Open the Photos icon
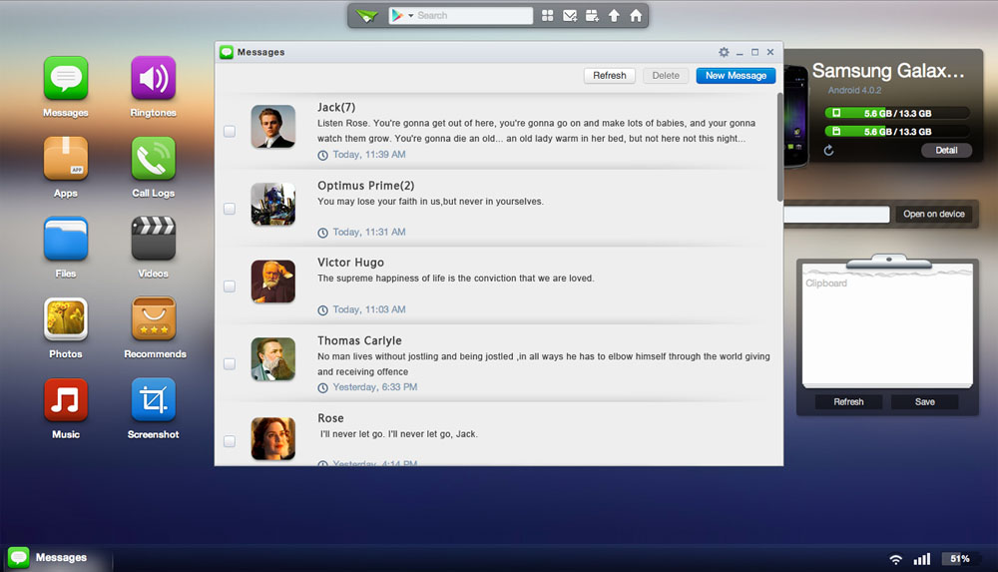 pos(66,319)
